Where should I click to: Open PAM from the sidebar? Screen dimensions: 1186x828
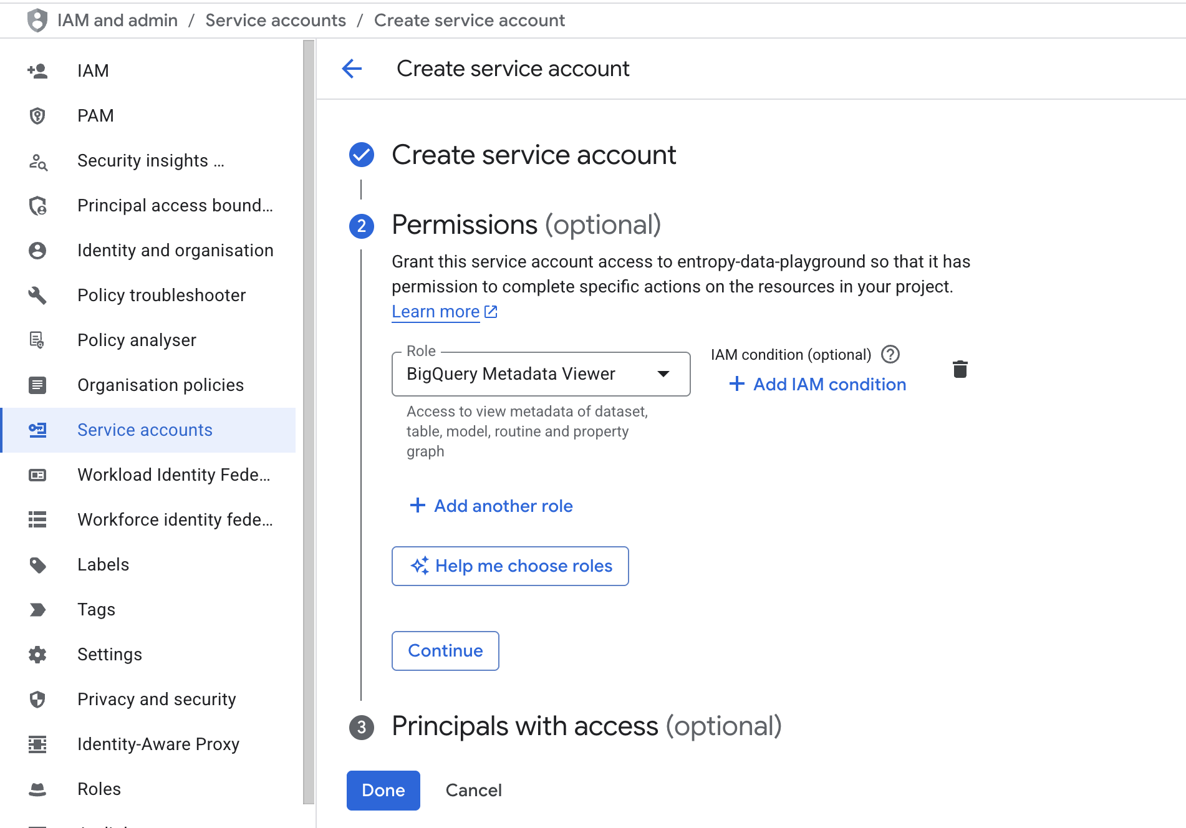point(95,115)
